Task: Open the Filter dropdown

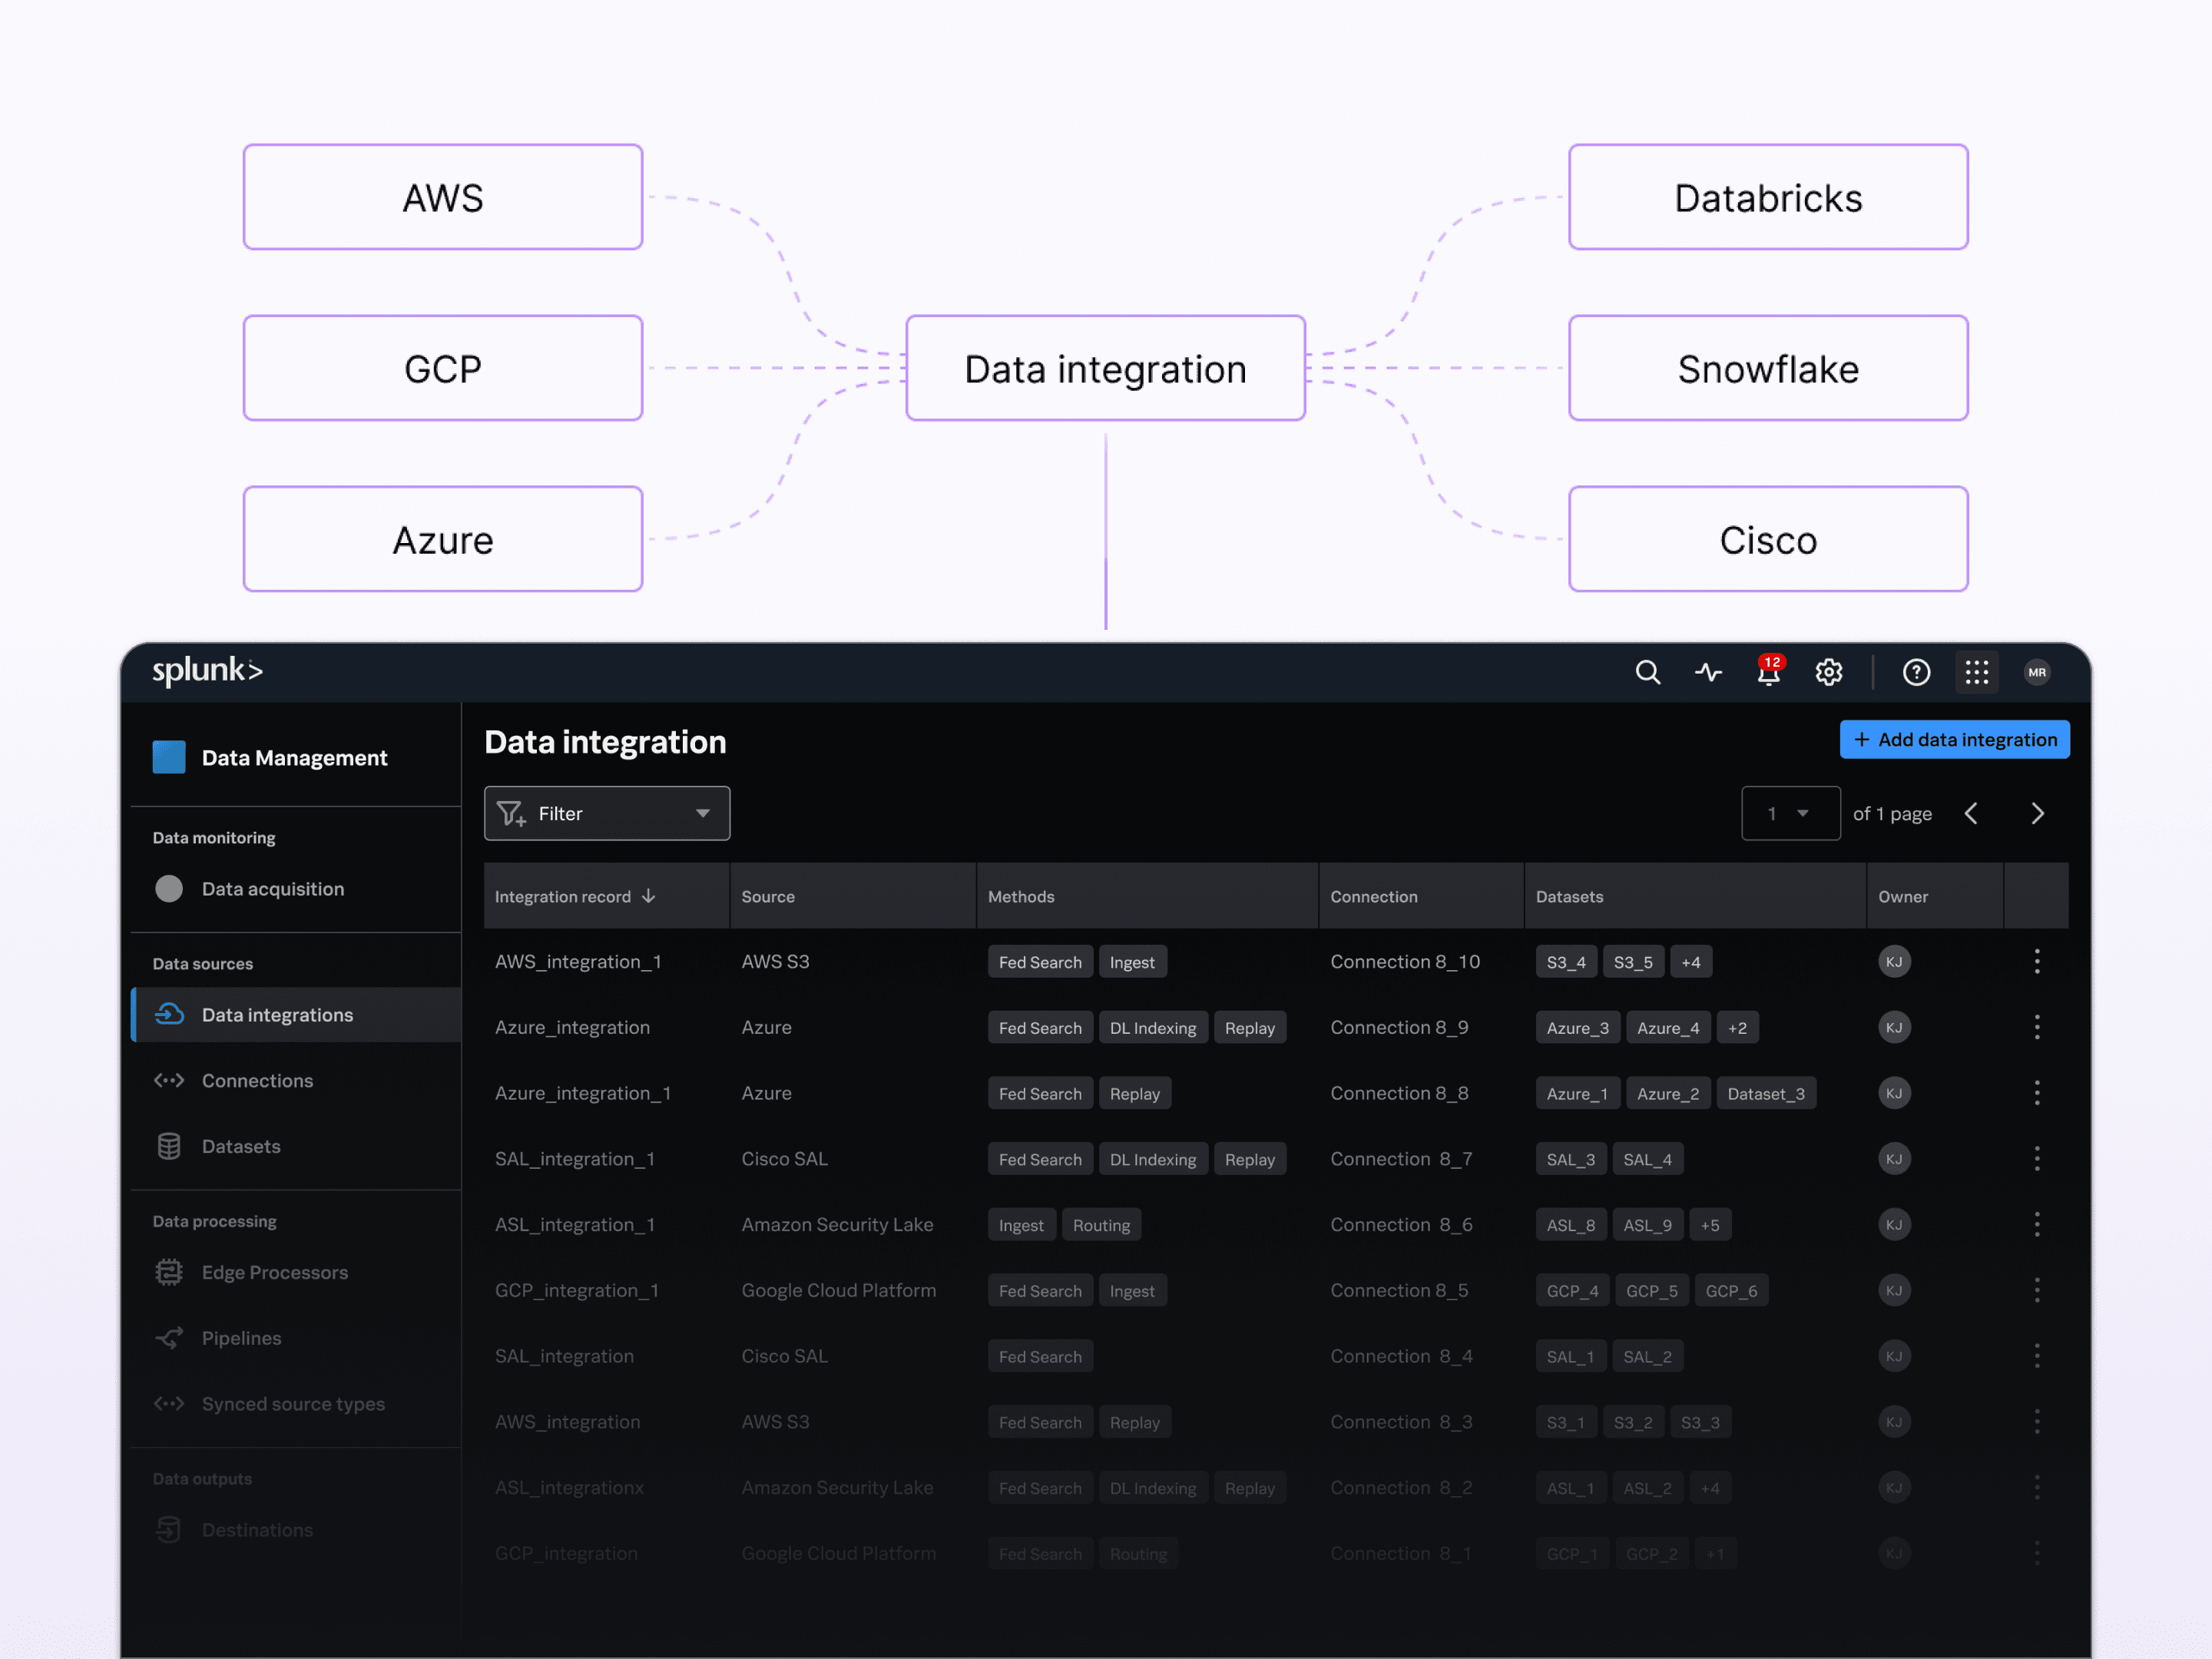Action: coord(607,813)
